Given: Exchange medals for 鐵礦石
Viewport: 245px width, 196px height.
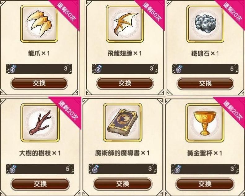Looking at the screenshot, I should [x=205, y=83].
